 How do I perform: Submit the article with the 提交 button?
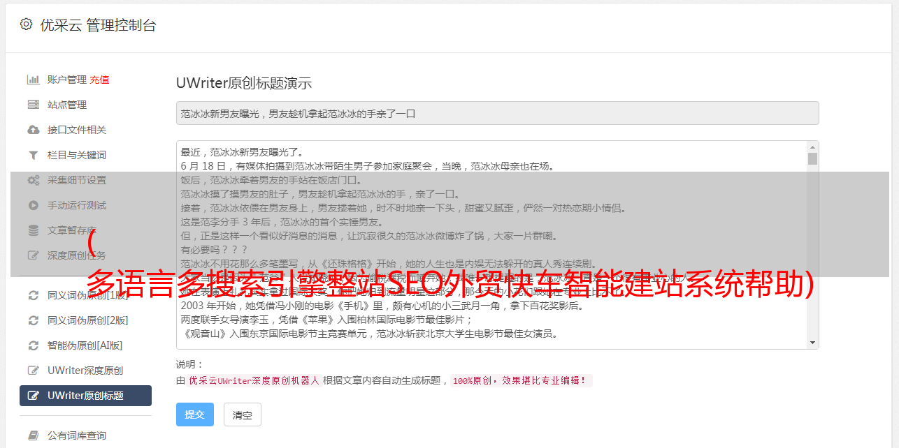(194, 415)
